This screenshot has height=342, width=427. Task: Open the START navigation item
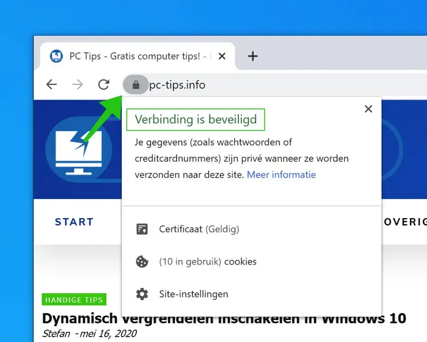click(74, 222)
